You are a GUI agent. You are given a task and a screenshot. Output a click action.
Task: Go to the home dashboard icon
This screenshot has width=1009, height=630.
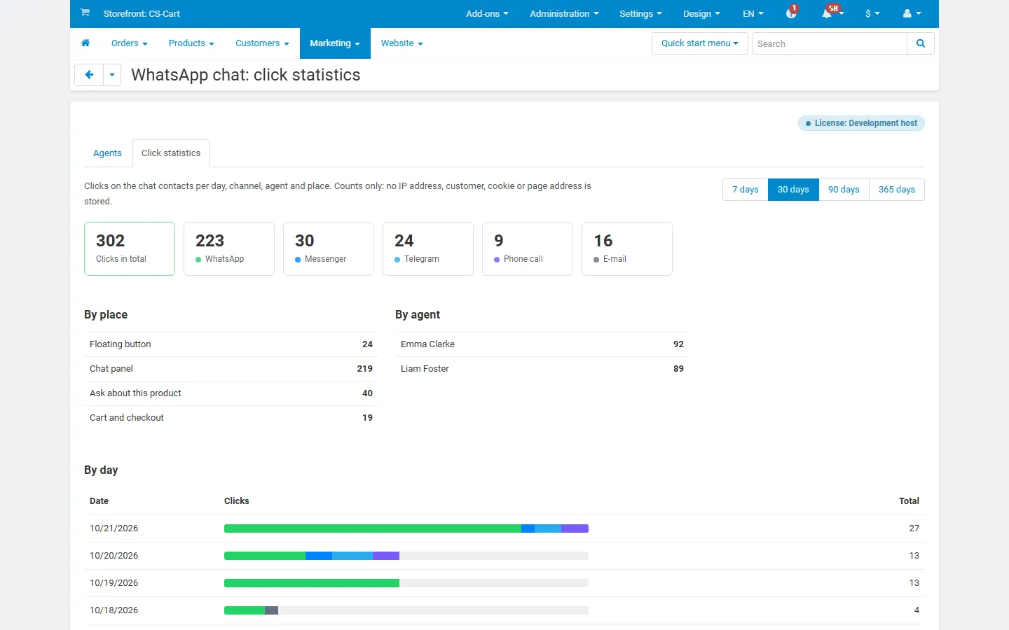click(85, 43)
